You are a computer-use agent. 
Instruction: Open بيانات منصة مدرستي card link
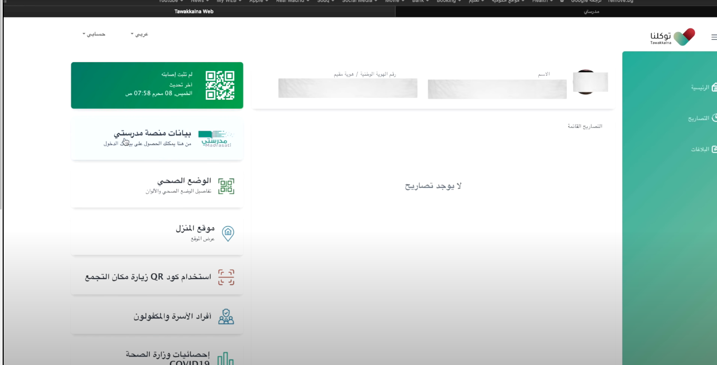coord(153,133)
